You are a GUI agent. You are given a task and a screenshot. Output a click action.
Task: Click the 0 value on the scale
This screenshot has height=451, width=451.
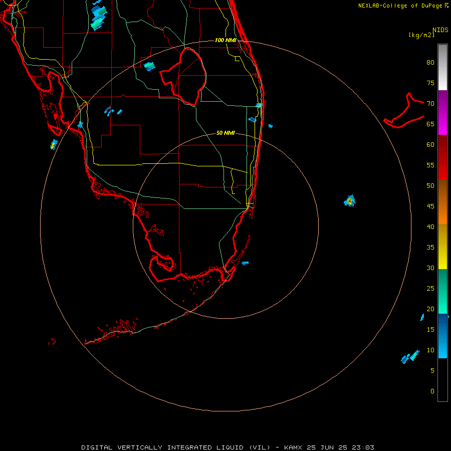pyautogui.click(x=432, y=391)
